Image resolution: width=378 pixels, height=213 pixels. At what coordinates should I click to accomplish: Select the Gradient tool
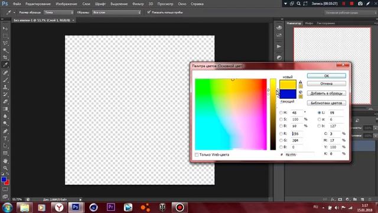click(5, 109)
